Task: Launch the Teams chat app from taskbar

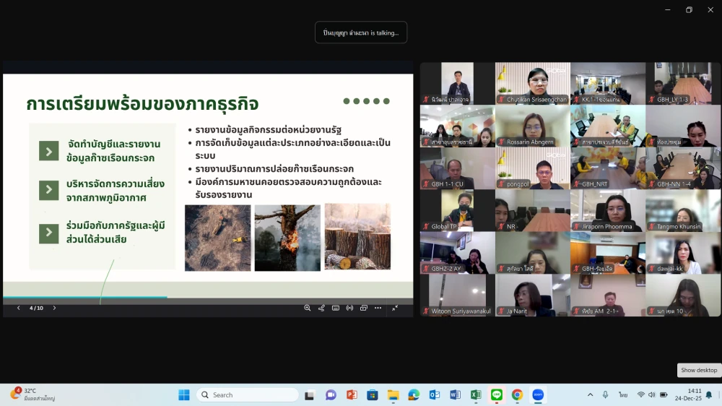Action: [x=331, y=395]
